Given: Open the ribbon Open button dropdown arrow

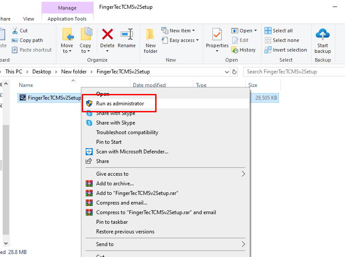Looking at the screenshot, I should click(x=255, y=31).
